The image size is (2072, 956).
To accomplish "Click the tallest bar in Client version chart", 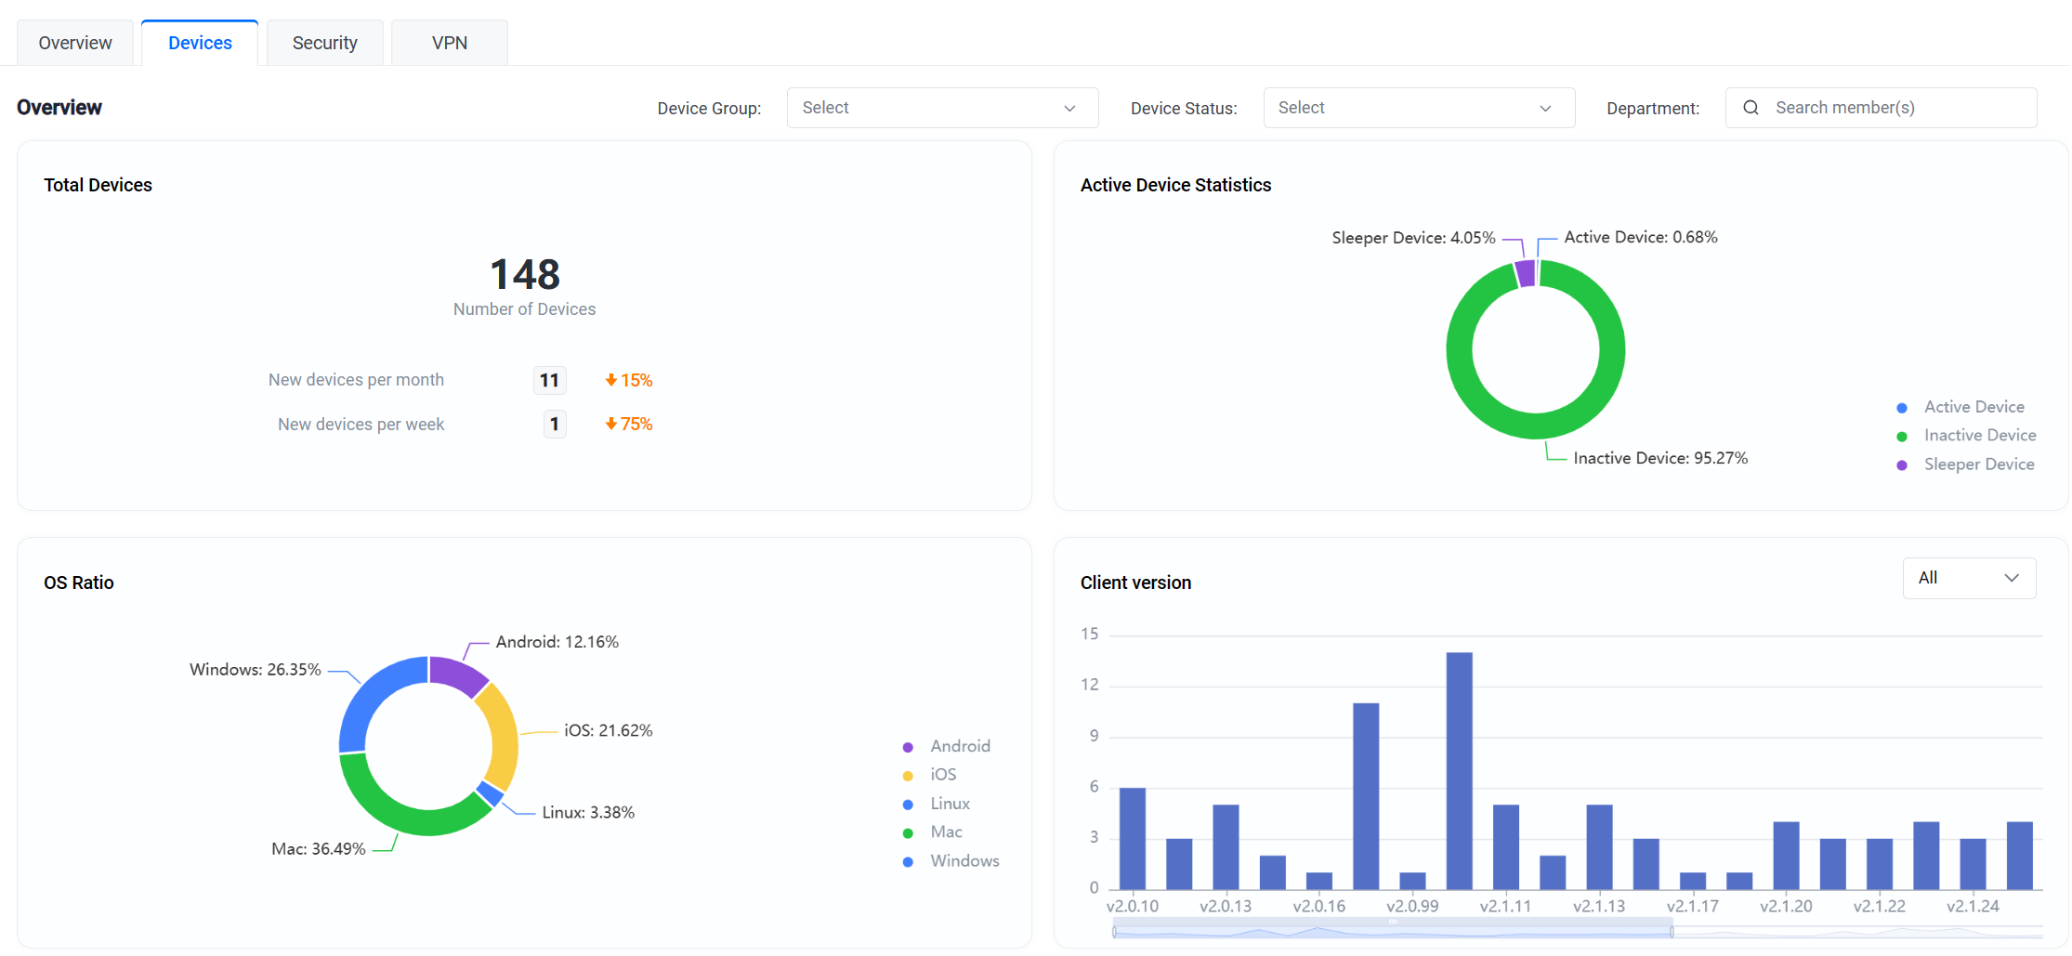I will pos(1459,770).
